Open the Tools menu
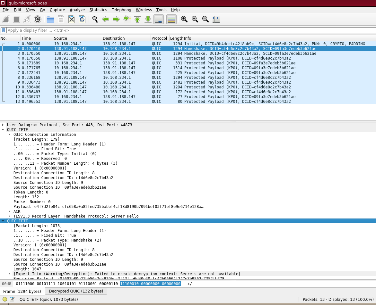Screen dimensions: 376x305 click(162, 10)
